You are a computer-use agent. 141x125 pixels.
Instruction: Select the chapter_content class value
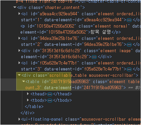(x=62, y=8)
